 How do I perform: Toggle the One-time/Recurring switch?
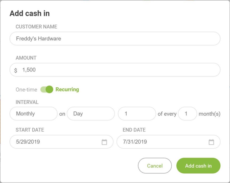47,90
